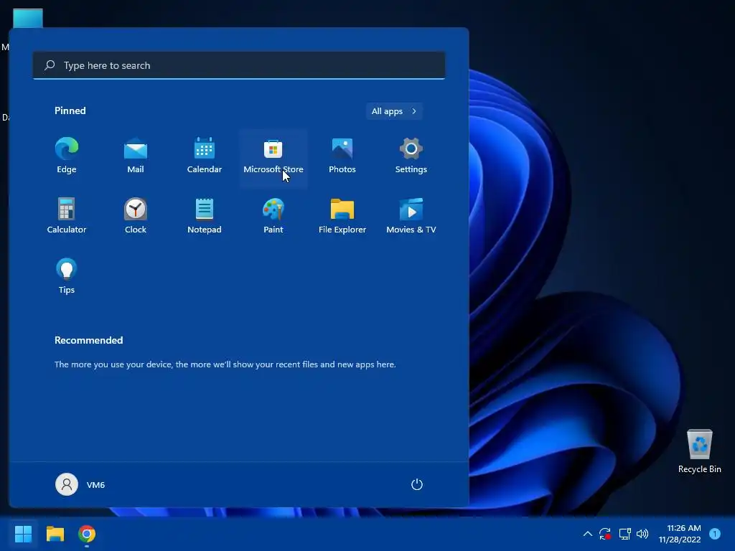735x551 pixels.
Task: Open Notepad
Action: pos(205,216)
